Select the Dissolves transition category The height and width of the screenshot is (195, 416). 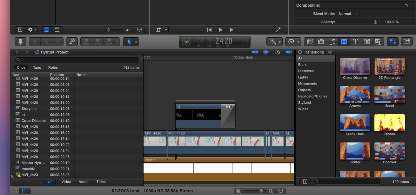306,71
